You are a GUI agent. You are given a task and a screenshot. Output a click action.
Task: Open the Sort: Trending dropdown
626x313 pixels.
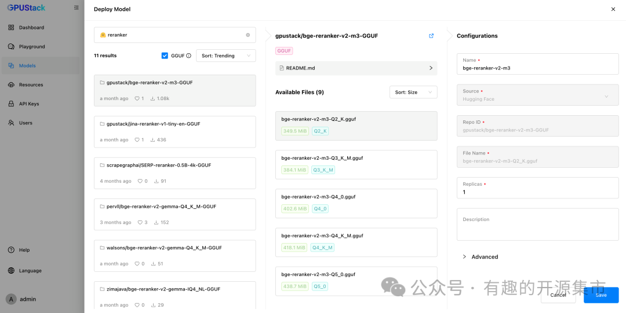[226, 56]
